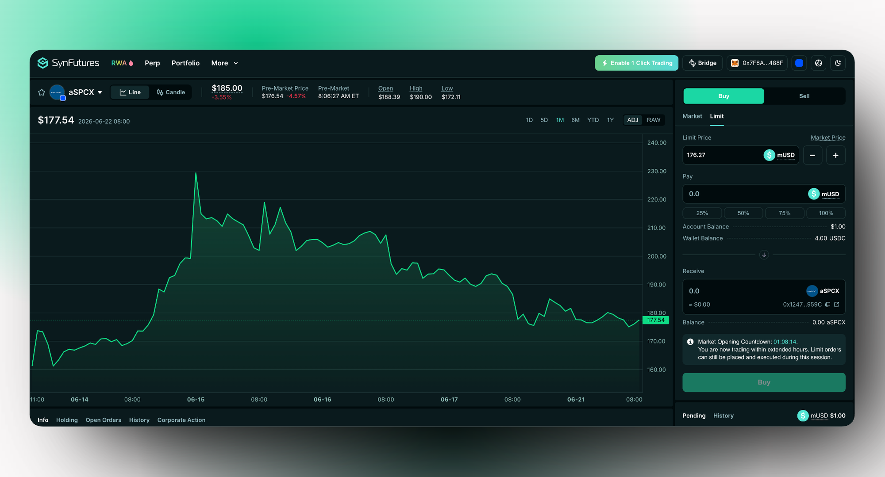Click the mUSD coin icon beside $1.00 balance

click(803, 416)
